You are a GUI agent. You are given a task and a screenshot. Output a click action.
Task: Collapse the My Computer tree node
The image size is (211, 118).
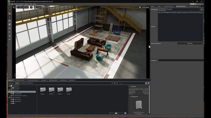coord(9,98)
